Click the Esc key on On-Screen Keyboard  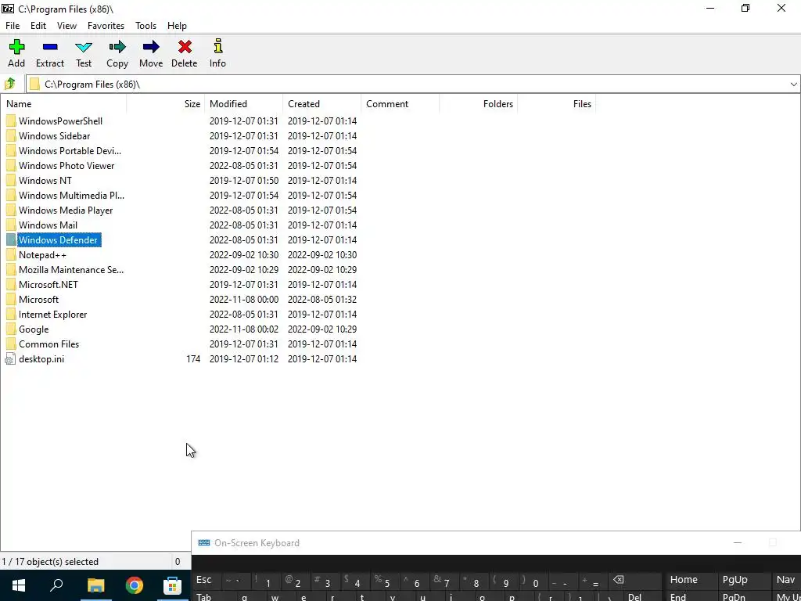[204, 580]
